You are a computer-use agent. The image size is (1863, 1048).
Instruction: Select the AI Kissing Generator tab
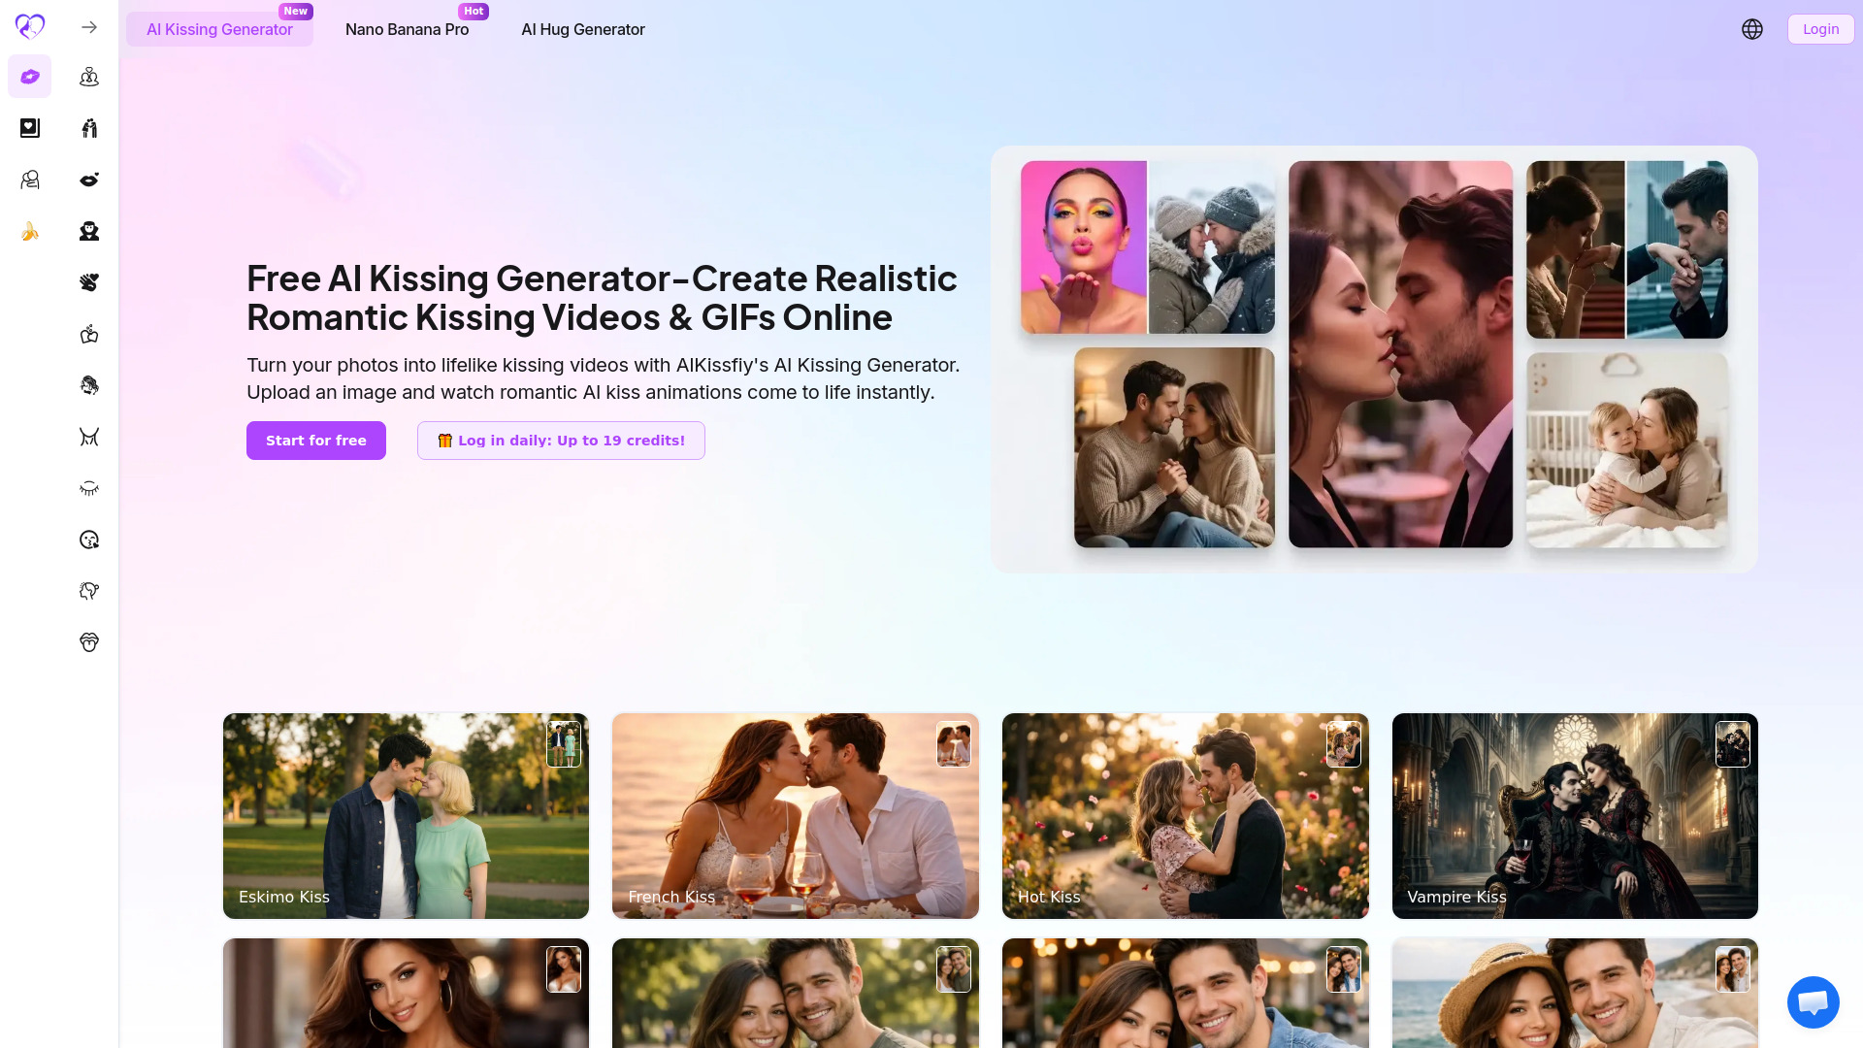219,29
